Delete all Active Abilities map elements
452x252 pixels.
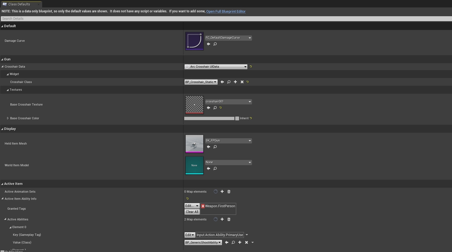point(229,220)
